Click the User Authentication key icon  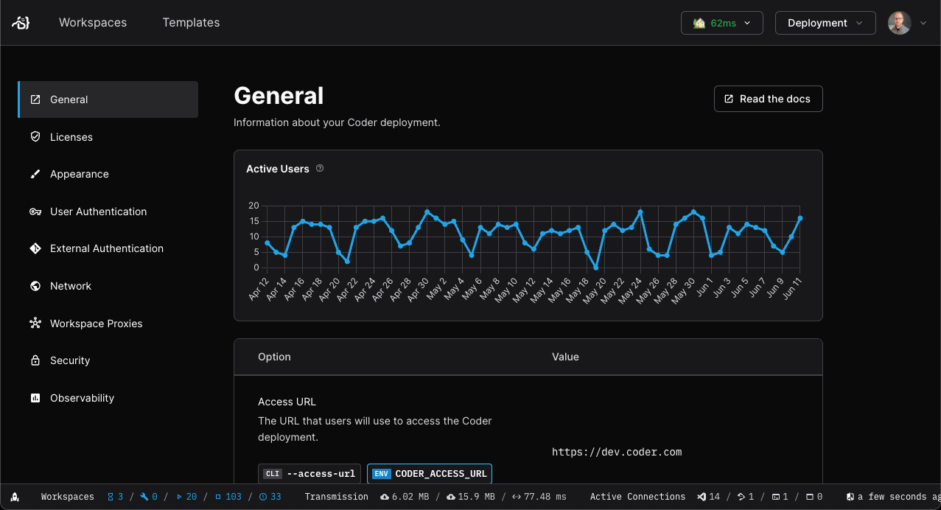[x=35, y=212]
